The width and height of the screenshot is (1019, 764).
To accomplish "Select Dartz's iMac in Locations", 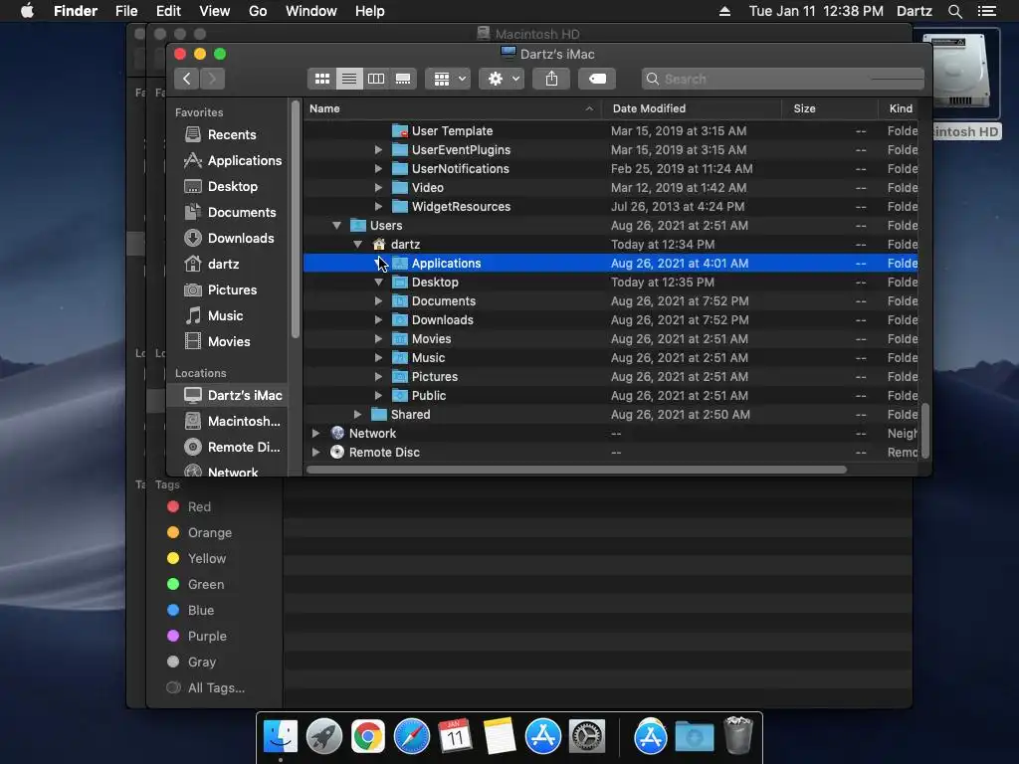I will pyautogui.click(x=228, y=395).
